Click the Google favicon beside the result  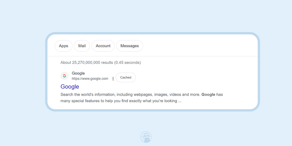pos(65,76)
